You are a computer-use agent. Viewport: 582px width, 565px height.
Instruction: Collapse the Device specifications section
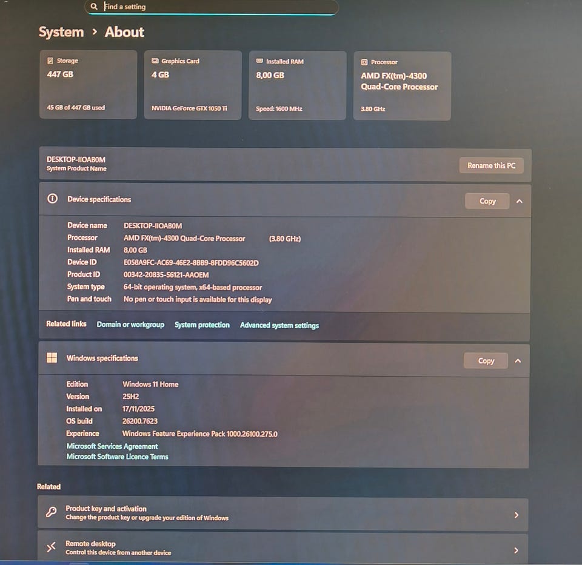coord(520,201)
